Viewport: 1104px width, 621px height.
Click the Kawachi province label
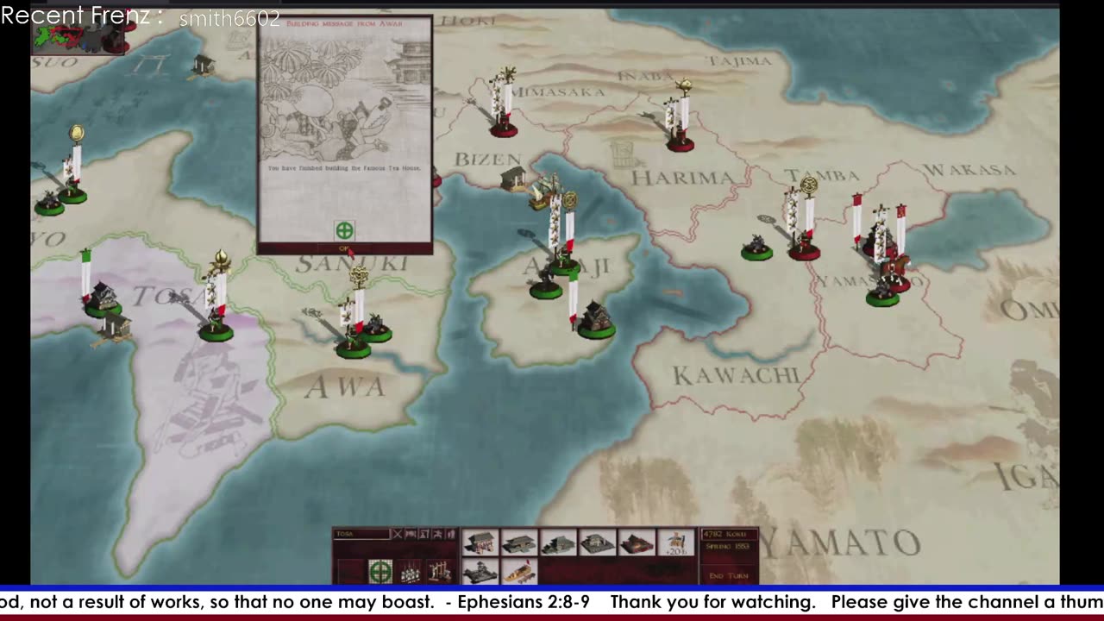click(736, 375)
